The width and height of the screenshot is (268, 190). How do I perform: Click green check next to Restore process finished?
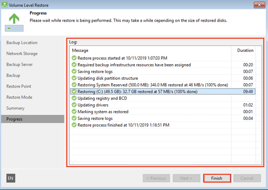pos(74,125)
